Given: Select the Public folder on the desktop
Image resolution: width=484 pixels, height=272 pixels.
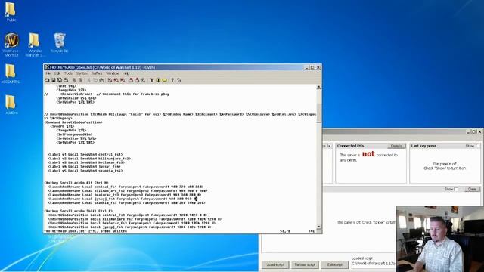Looking at the screenshot, I should pos(11,12).
